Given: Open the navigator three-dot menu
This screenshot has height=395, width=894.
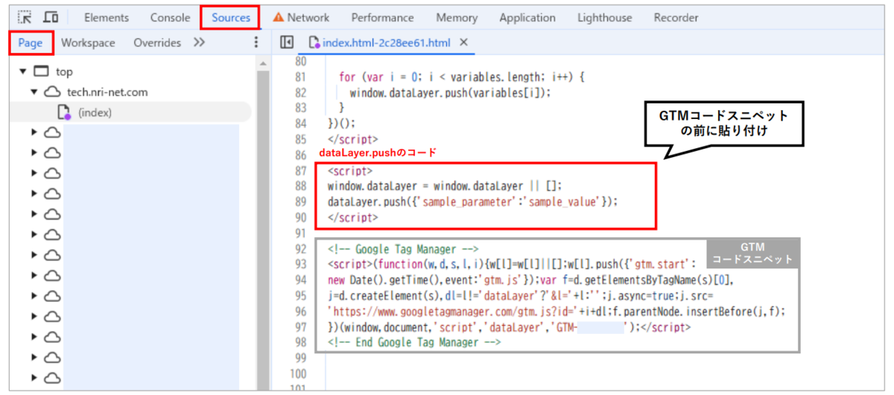Looking at the screenshot, I should 256,42.
